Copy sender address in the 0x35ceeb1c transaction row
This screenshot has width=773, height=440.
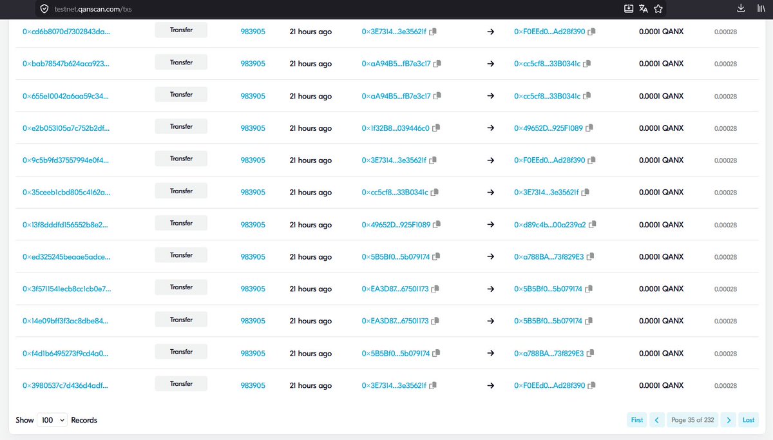pyautogui.click(x=435, y=192)
